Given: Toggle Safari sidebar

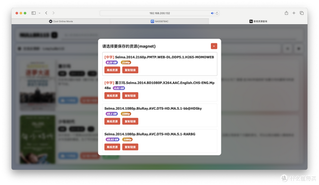Looking at the screenshot, I should [33, 13].
